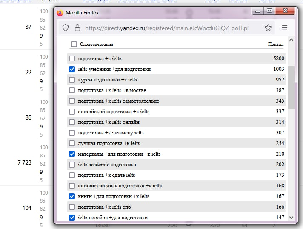Click the 1003 impressions value
303x229 pixels.
(279, 69)
